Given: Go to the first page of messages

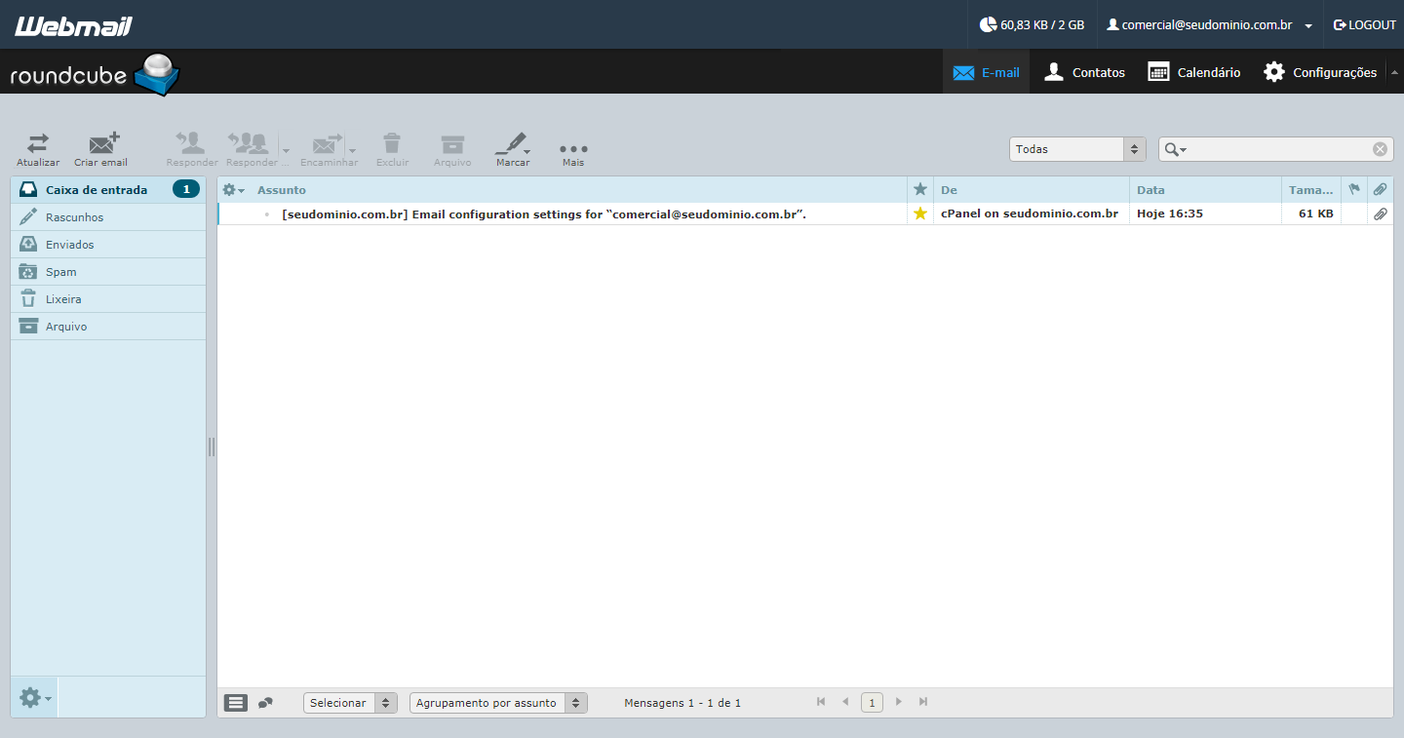Looking at the screenshot, I should click(x=821, y=702).
